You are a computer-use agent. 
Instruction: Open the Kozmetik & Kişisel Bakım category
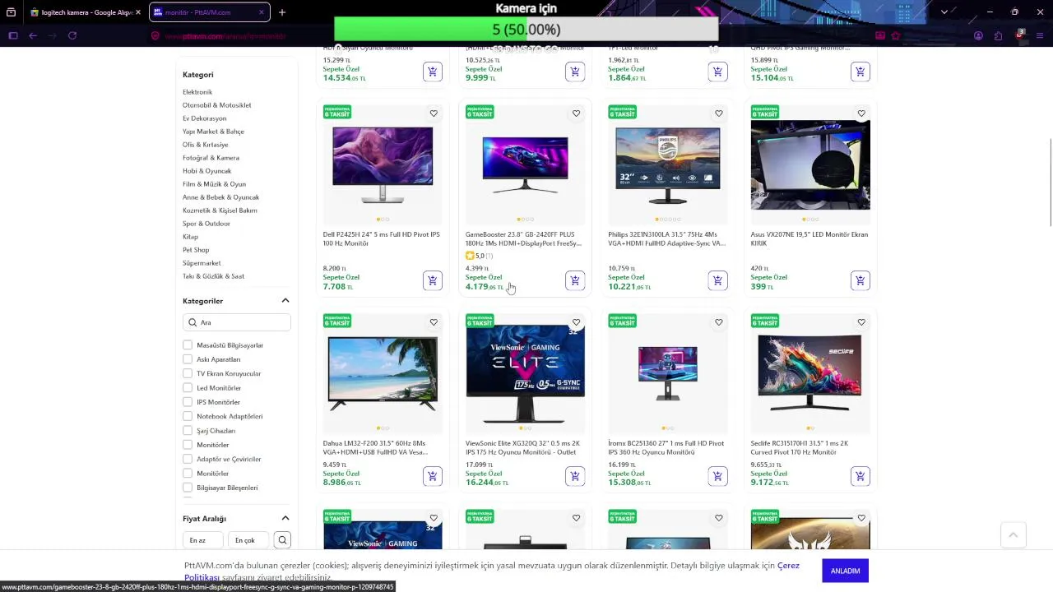tap(220, 210)
